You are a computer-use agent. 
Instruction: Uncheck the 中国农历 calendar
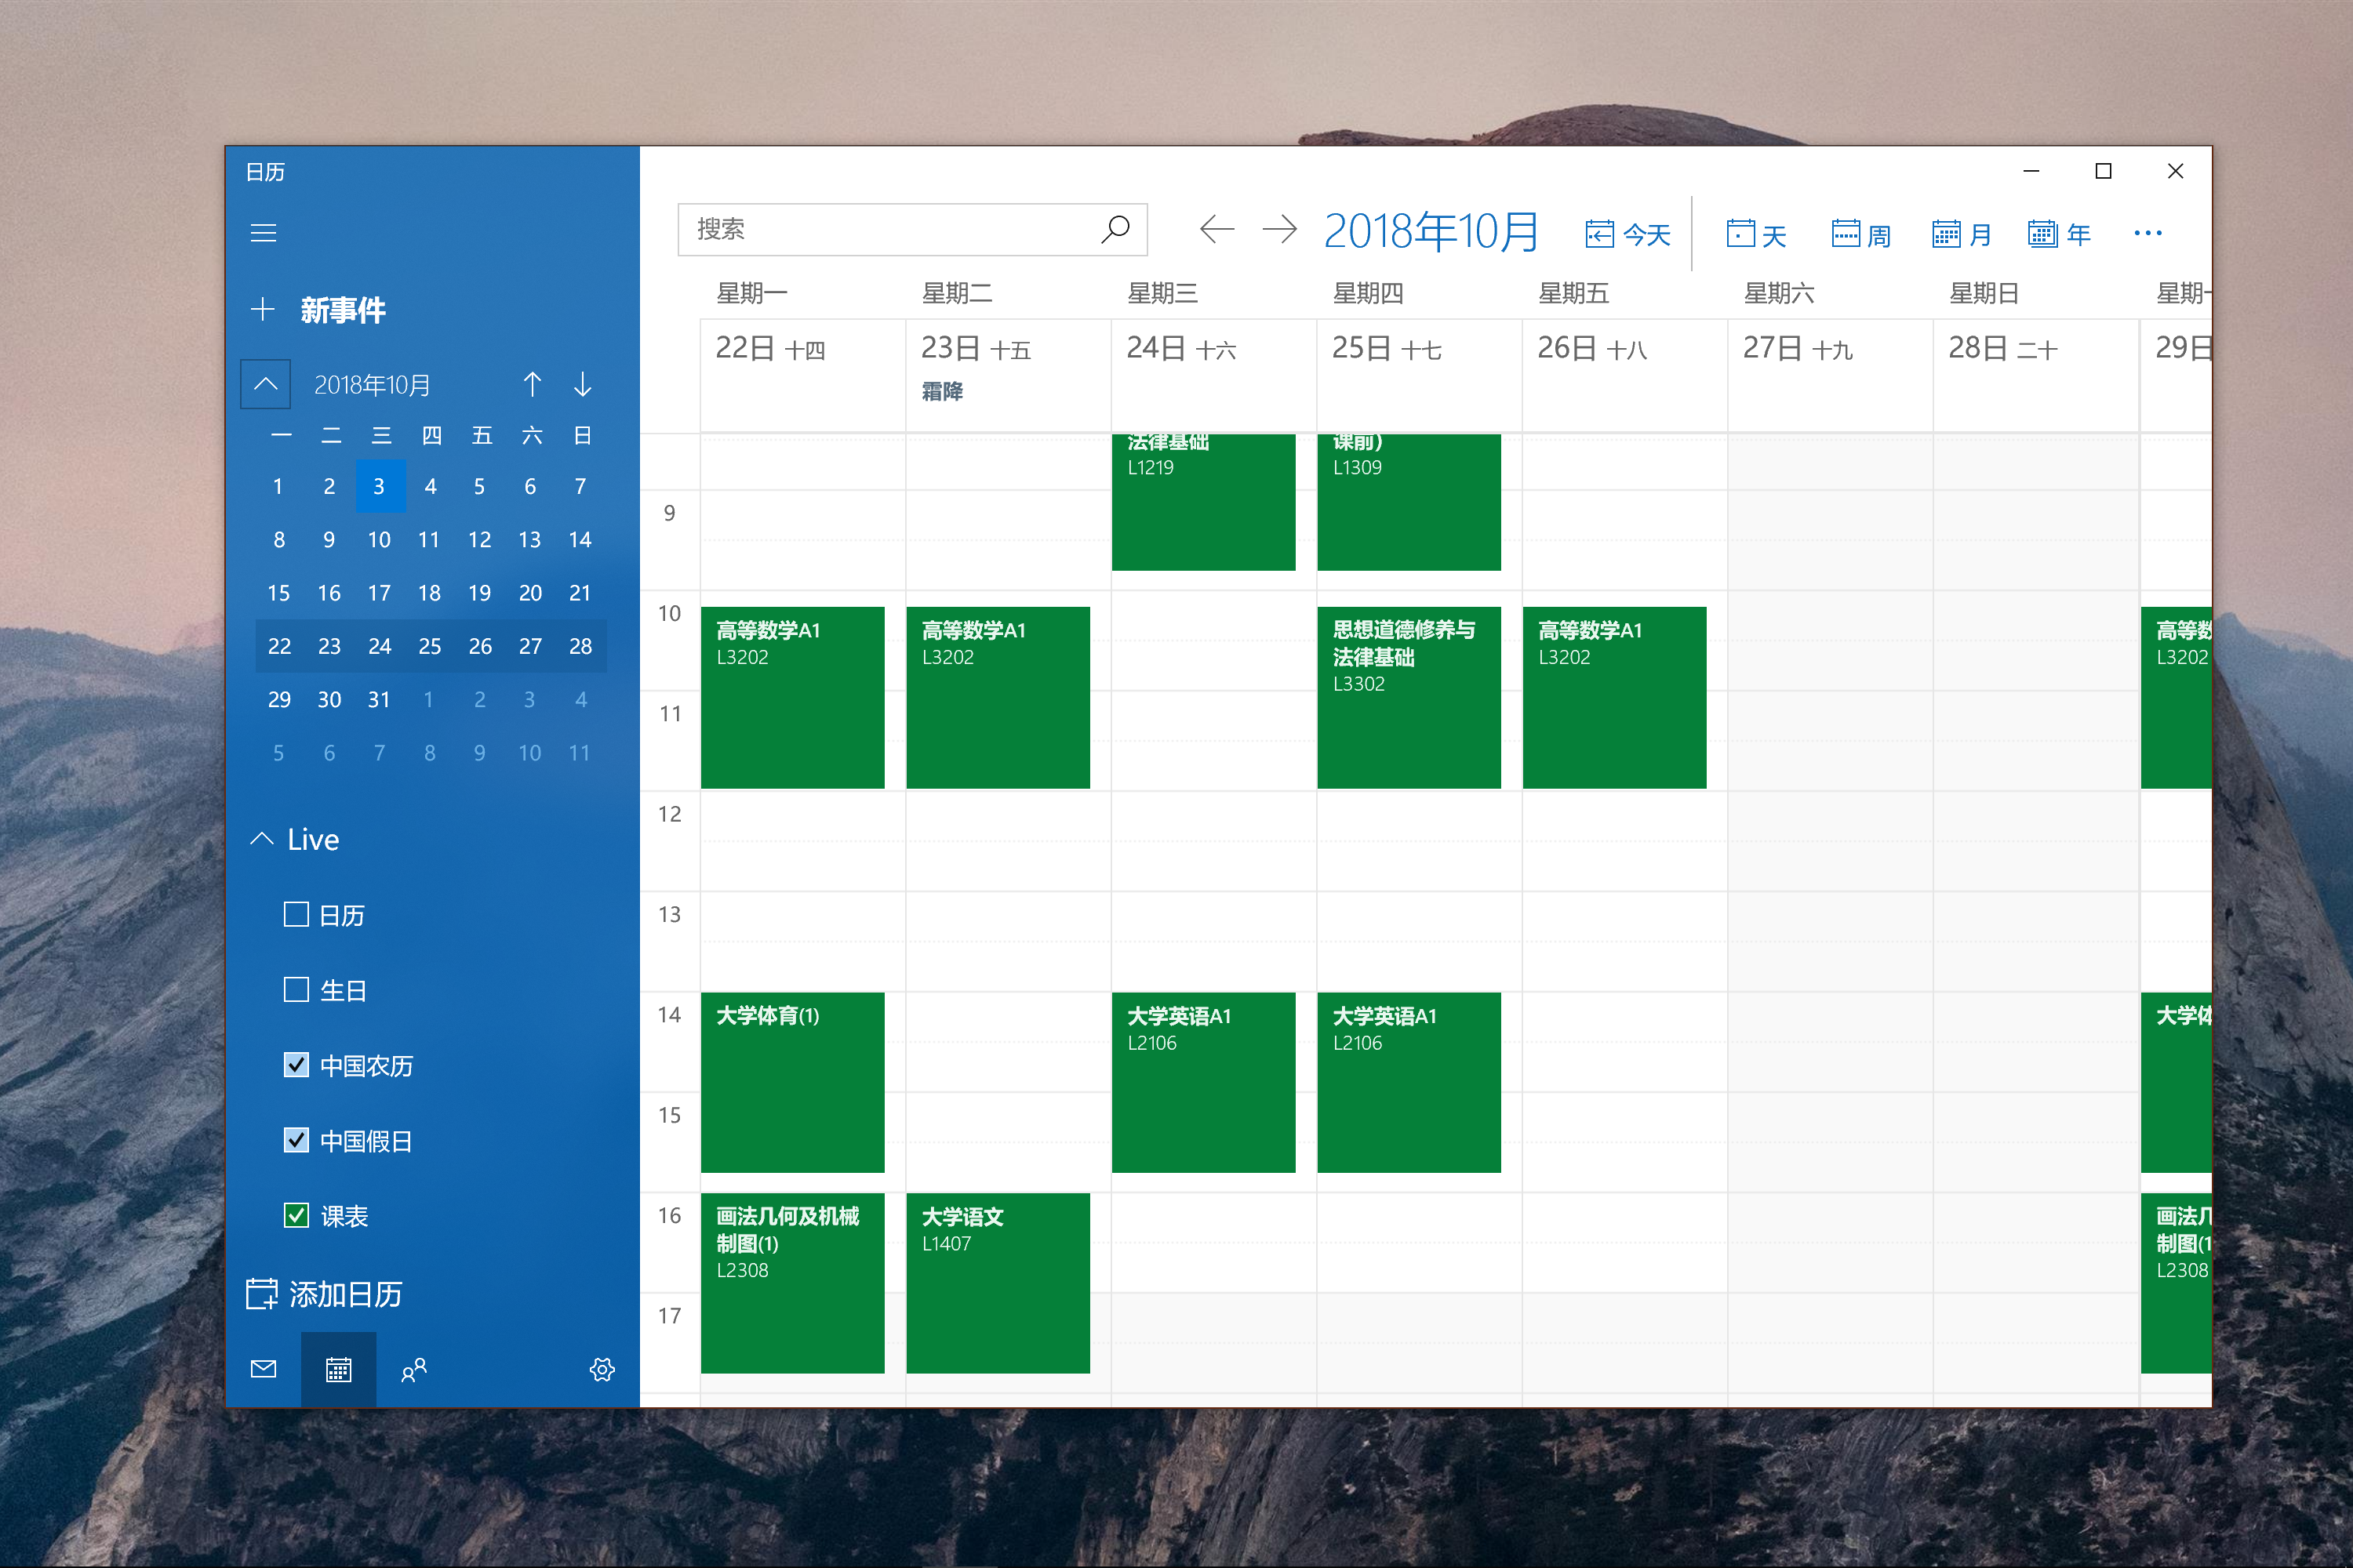296,1065
